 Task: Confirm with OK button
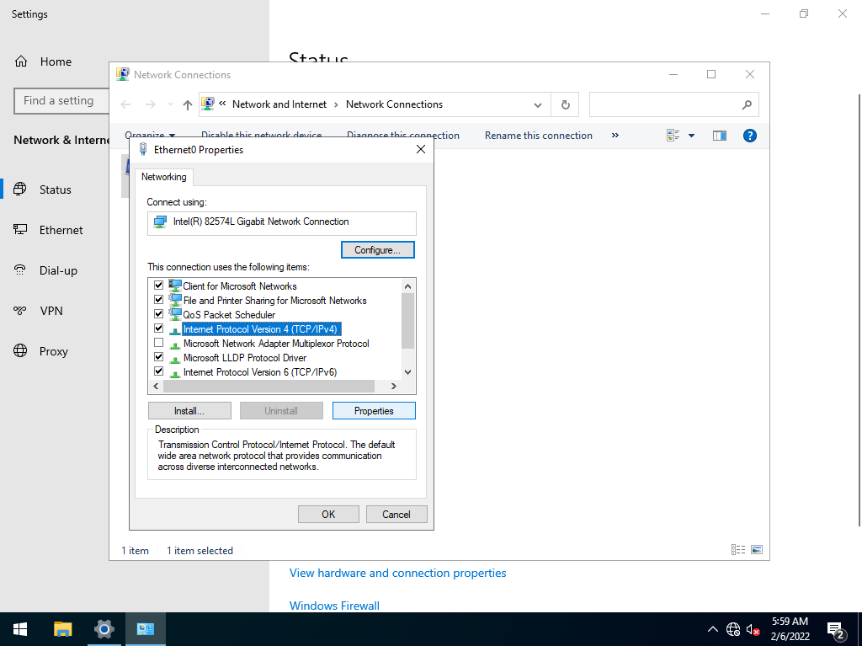coord(328,515)
